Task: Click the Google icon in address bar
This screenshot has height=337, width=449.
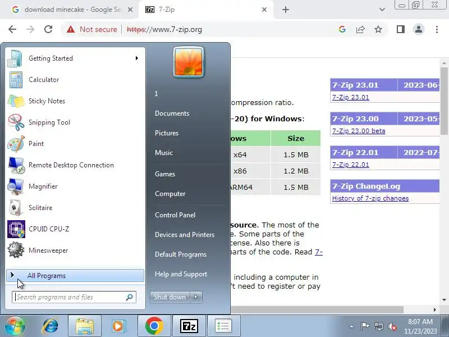Action: pos(342,29)
